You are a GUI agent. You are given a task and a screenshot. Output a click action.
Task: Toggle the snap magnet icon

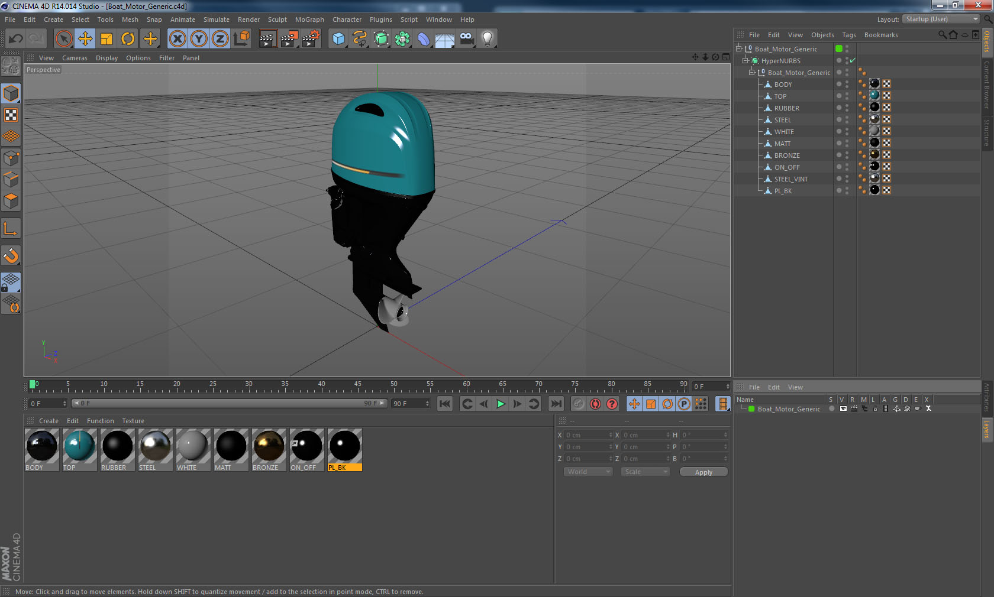pos(11,256)
